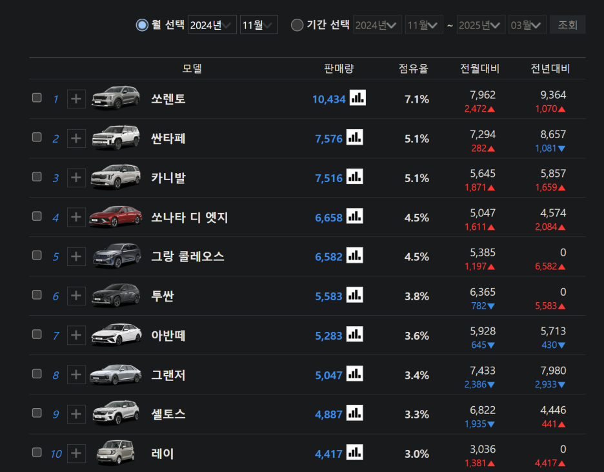Select the 월 선택 radio button
Image resolution: width=604 pixels, height=472 pixels.
[x=142, y=25]
